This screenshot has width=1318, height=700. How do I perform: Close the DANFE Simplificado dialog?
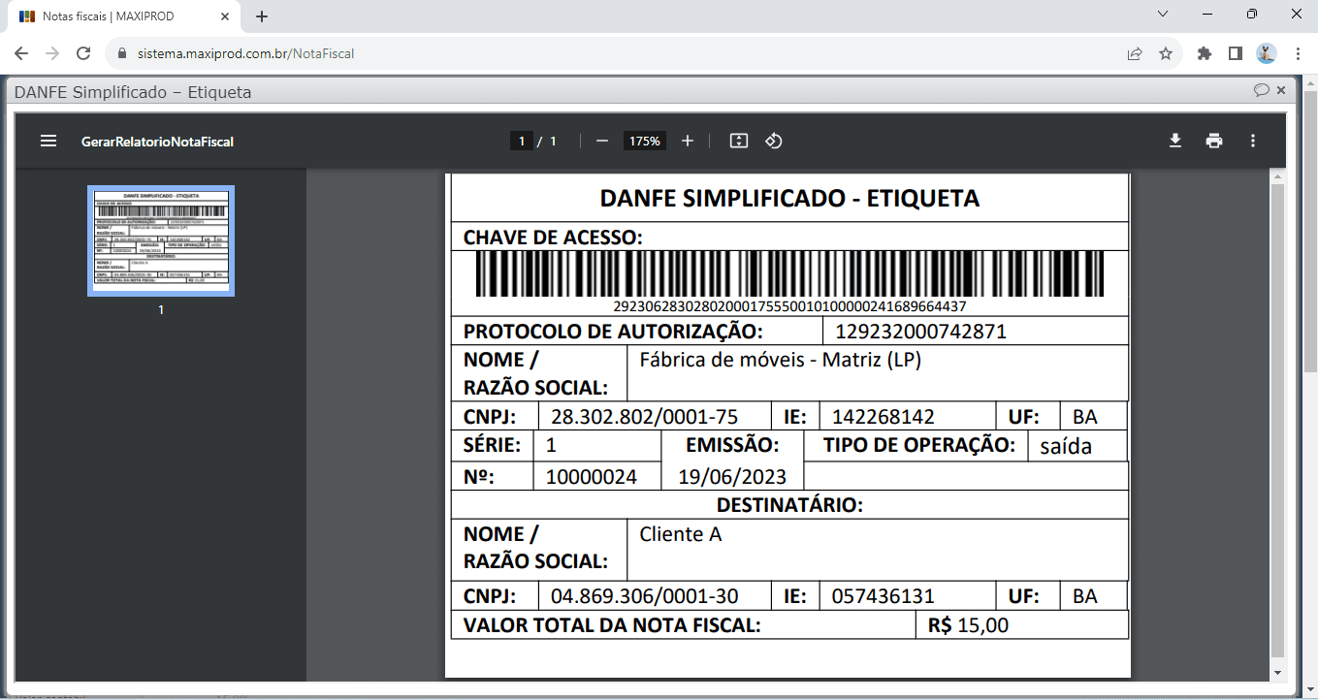pos(1281,90)
